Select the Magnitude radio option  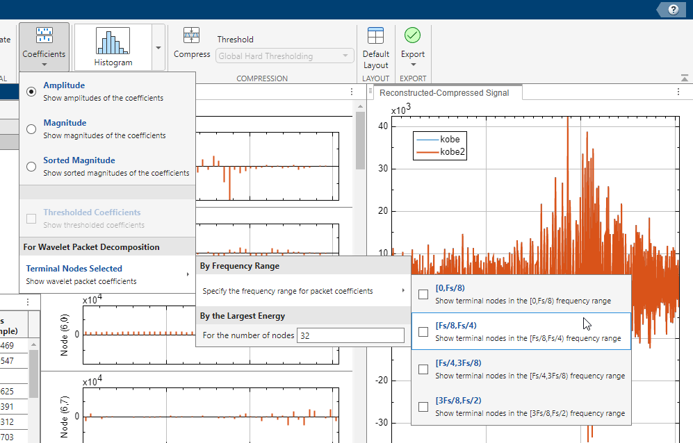pos(31,129)
